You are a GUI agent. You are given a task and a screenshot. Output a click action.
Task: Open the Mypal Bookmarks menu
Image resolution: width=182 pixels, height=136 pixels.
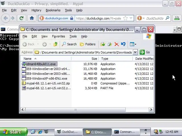pyautogui.click(x=53, y=10)
